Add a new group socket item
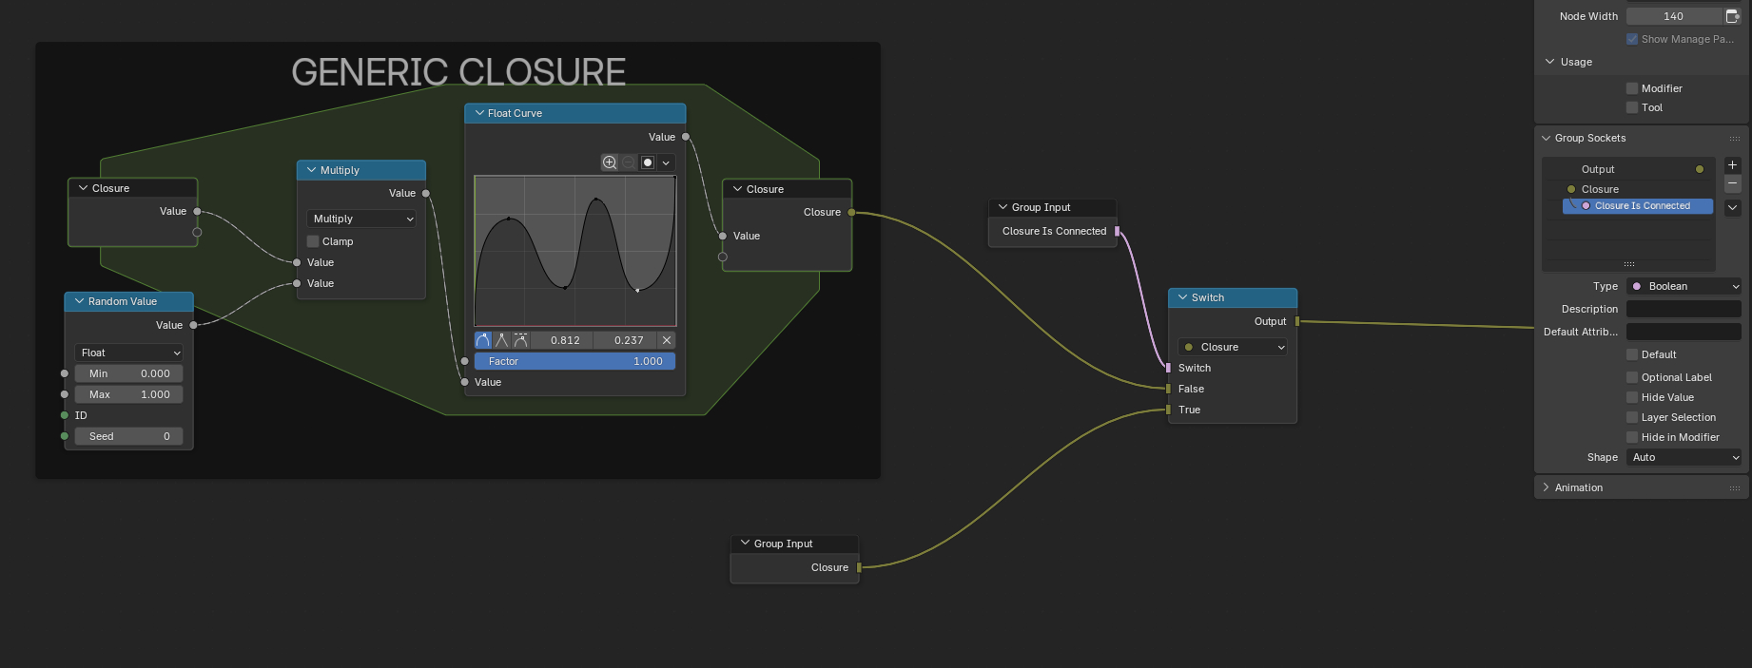 pyautogui.click(x=1732, y=165)
